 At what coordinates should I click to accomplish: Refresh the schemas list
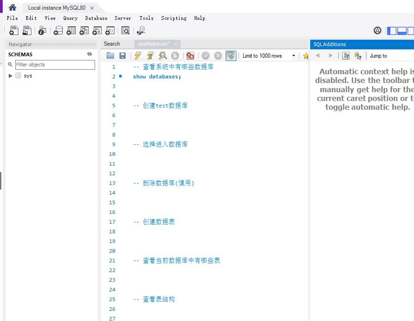90,54
